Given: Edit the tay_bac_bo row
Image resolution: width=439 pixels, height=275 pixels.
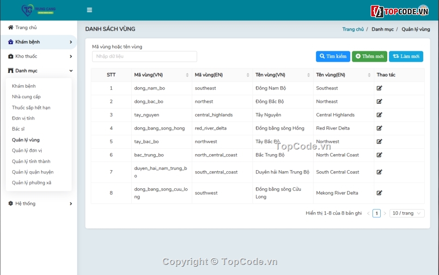Looking at the screenshot, I should (379, 141).
